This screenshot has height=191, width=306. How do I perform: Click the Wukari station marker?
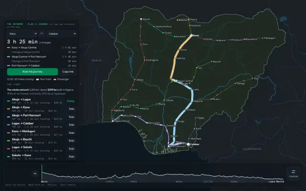pos(211,99)
